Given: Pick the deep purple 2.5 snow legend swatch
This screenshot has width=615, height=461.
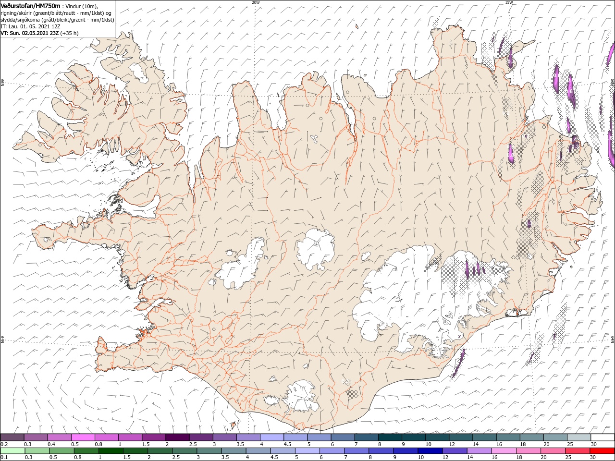Looking at the screenshot, I should pos(201,437).
